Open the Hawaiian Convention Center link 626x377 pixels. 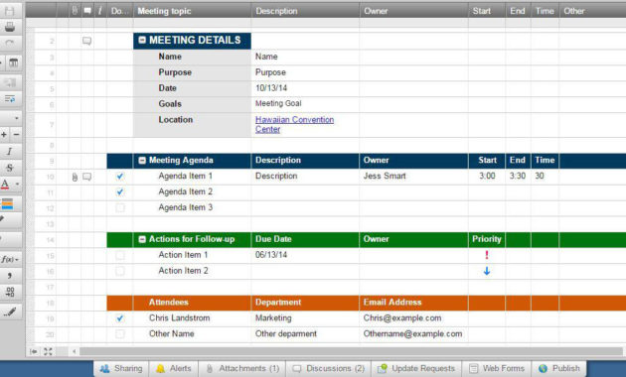point(295,124)
